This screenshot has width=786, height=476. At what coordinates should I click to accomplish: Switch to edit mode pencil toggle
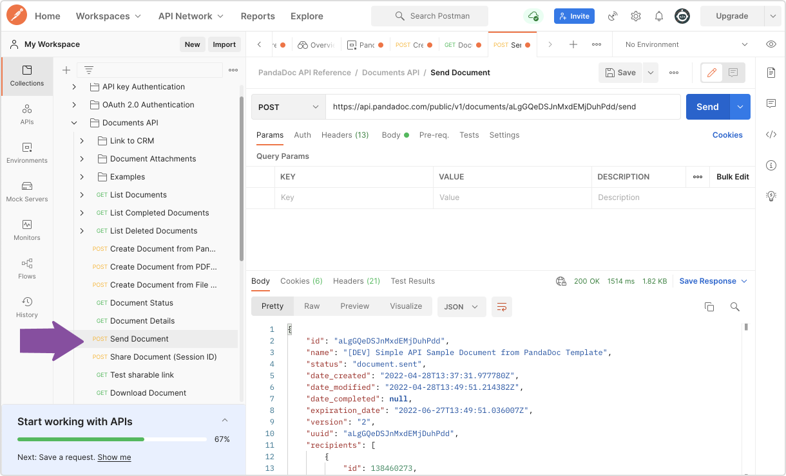pos(712,73)
